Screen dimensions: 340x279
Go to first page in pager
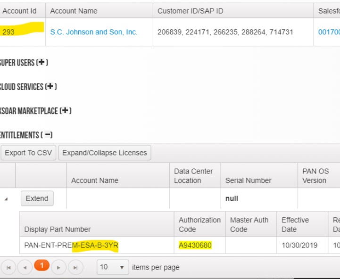coord(8,267)
